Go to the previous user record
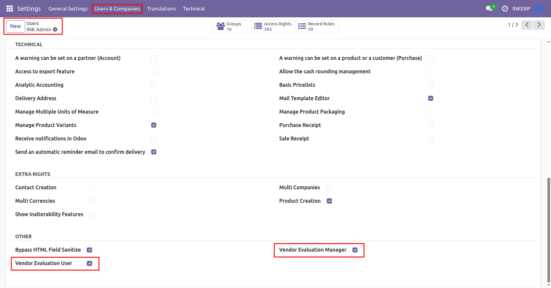The image size is (551, 288). [527, 25]
